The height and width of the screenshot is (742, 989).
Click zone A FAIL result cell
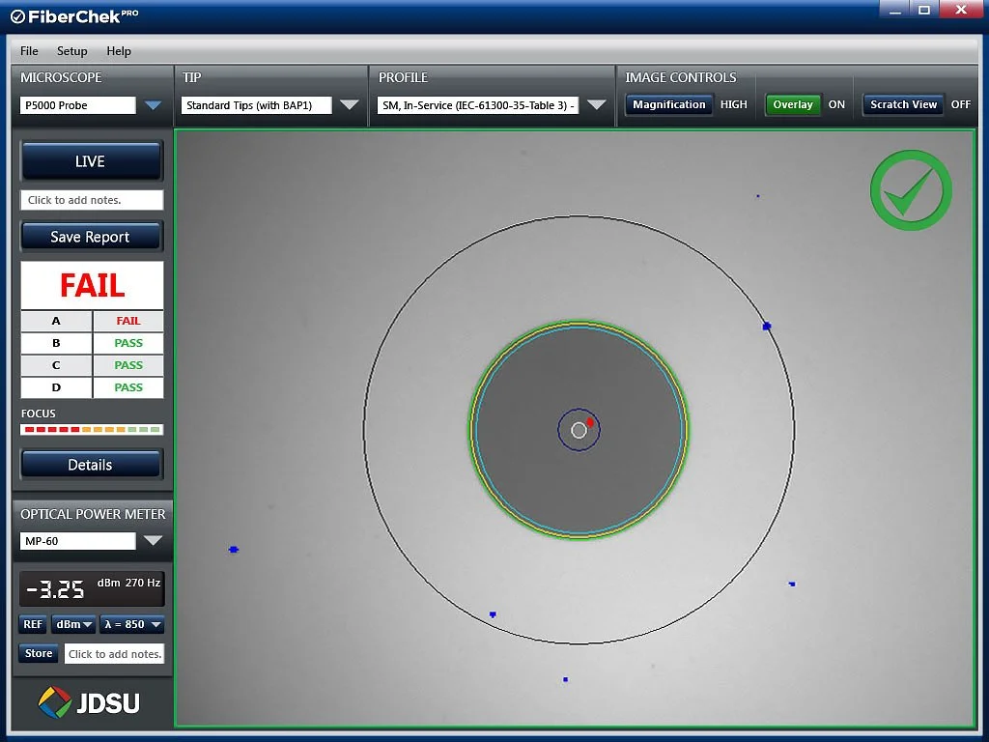click(x=128, y=321)
